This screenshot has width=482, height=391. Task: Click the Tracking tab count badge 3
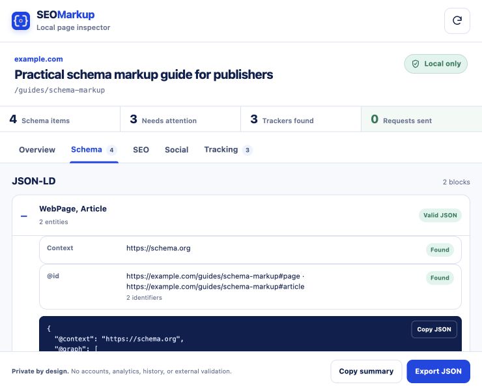[248, 150]
